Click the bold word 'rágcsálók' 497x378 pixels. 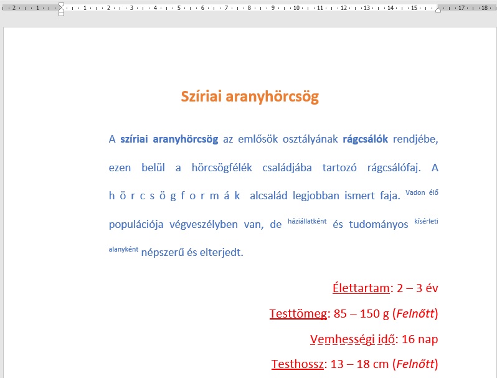coord(365,139)
